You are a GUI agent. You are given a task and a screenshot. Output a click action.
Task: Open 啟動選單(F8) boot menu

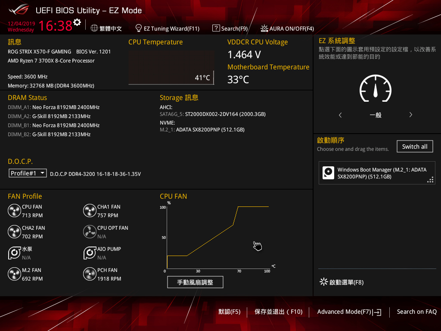[x=347, y=282]
